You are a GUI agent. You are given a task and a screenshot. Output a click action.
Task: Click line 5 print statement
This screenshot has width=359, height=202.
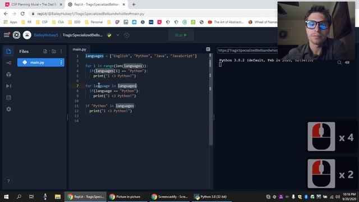pos(114,76)
